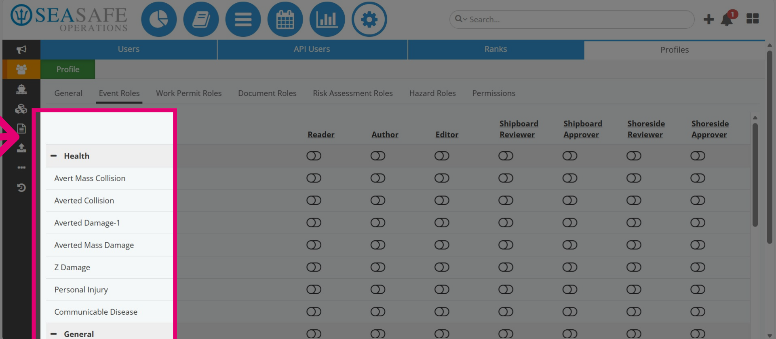Image resolution: width=776 pixels, height=339 pixels.
Task: Click the Editor column header
Action: 447,135
